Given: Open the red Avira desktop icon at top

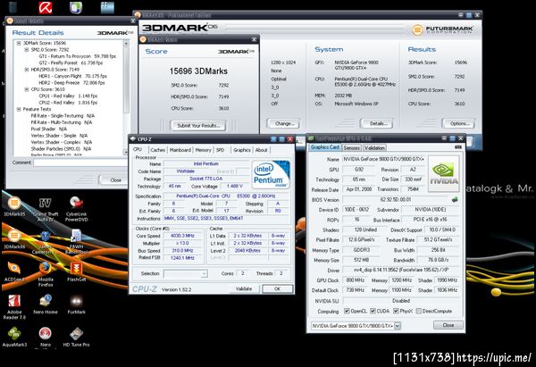Looking at the screenshot, I should click(46, 7).
